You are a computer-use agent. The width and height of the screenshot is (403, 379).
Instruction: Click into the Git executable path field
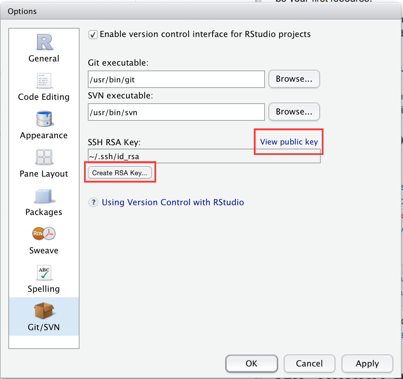pos(176,80)
